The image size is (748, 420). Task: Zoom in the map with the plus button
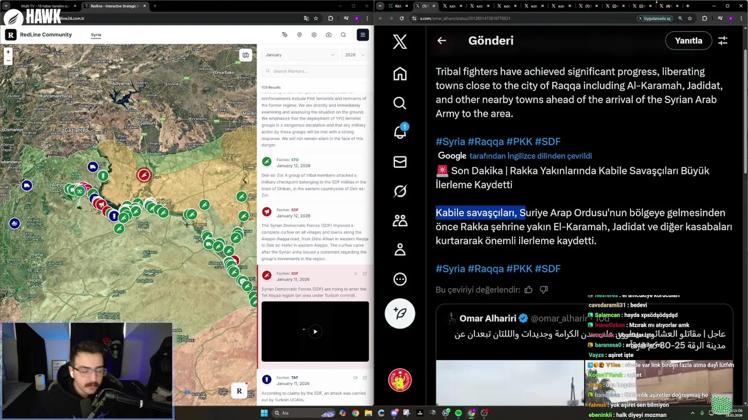(x=8, y=52)
